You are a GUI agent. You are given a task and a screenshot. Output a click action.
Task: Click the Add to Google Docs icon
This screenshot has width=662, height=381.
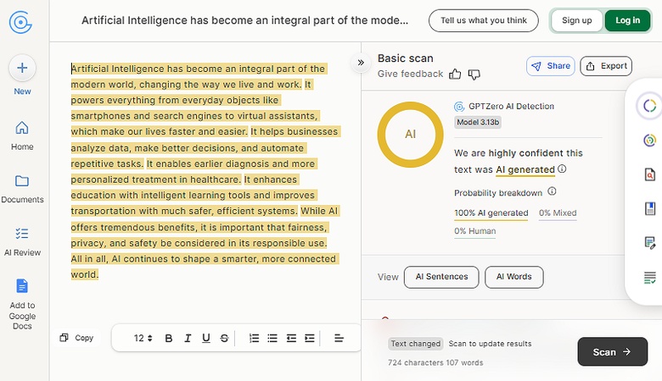click(22, 286)
